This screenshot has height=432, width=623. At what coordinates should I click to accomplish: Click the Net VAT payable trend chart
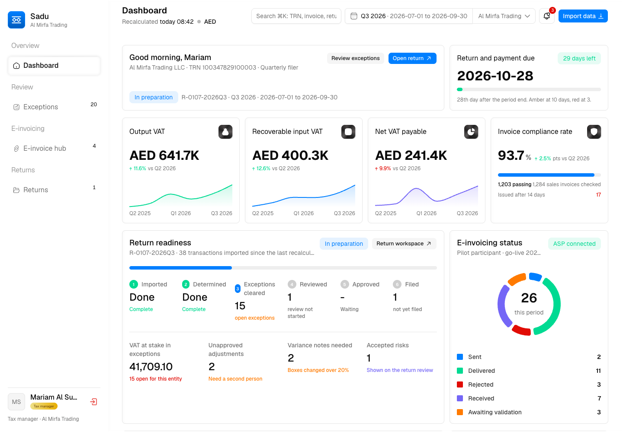click(427, 196)
